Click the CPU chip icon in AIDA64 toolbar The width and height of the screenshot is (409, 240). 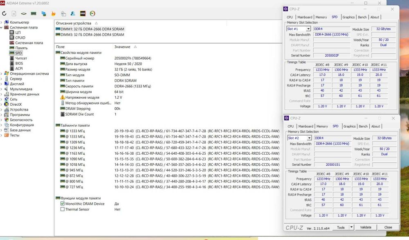24,13
